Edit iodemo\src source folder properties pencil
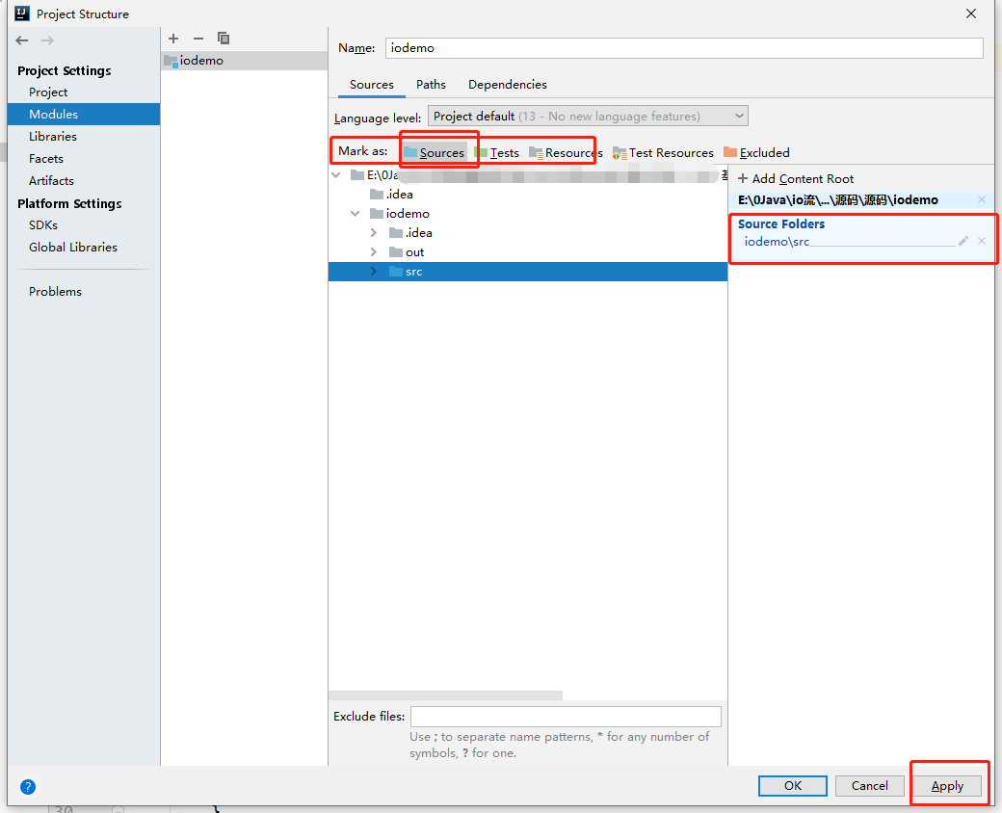This screenshot has width=1002, height=813. [x=963, y=241]
